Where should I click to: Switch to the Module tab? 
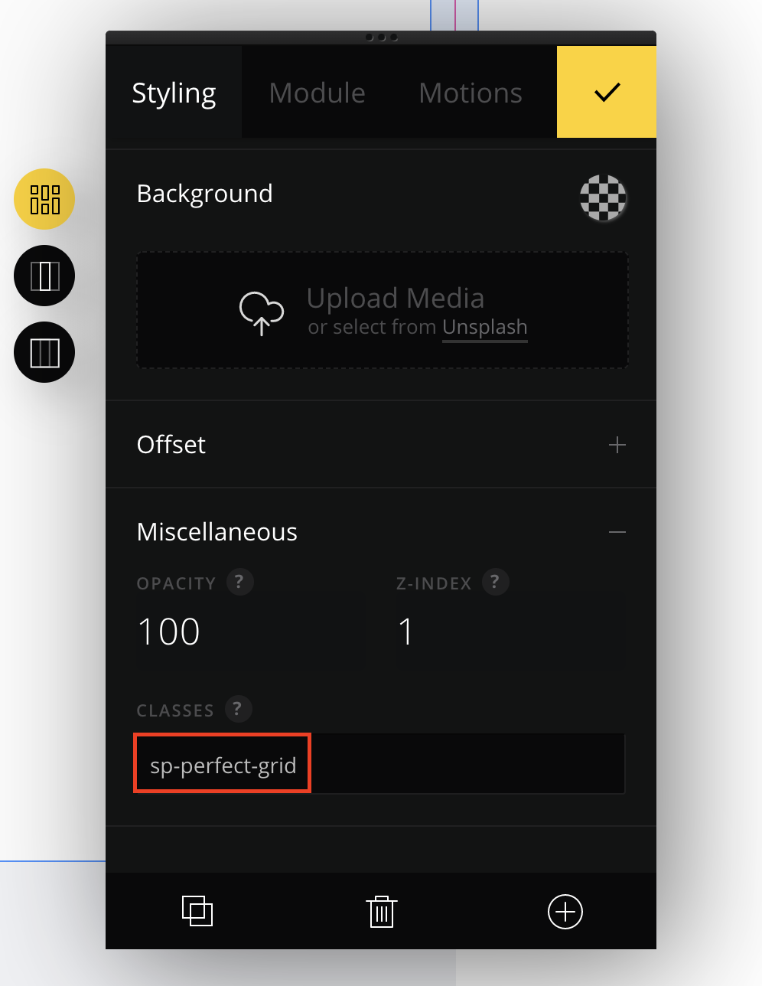tap(317, 93)
